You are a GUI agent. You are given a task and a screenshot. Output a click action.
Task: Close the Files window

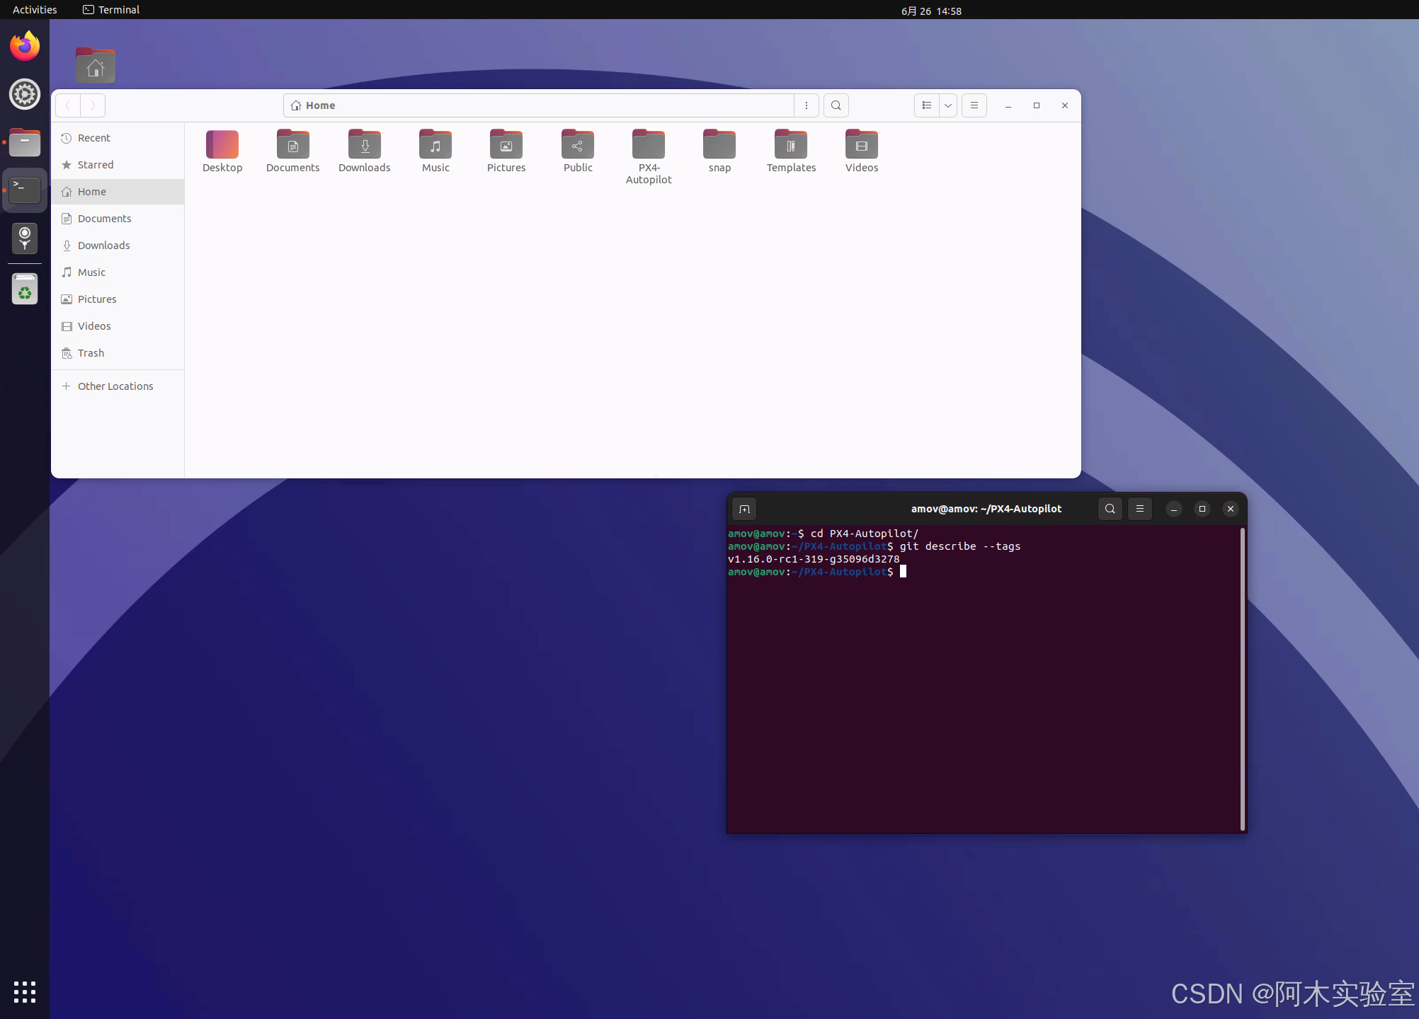coord(1065,105)
